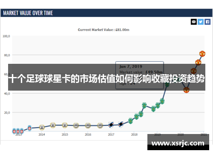Open the www.xsrjc.com watermark link

tap(178, 143)
